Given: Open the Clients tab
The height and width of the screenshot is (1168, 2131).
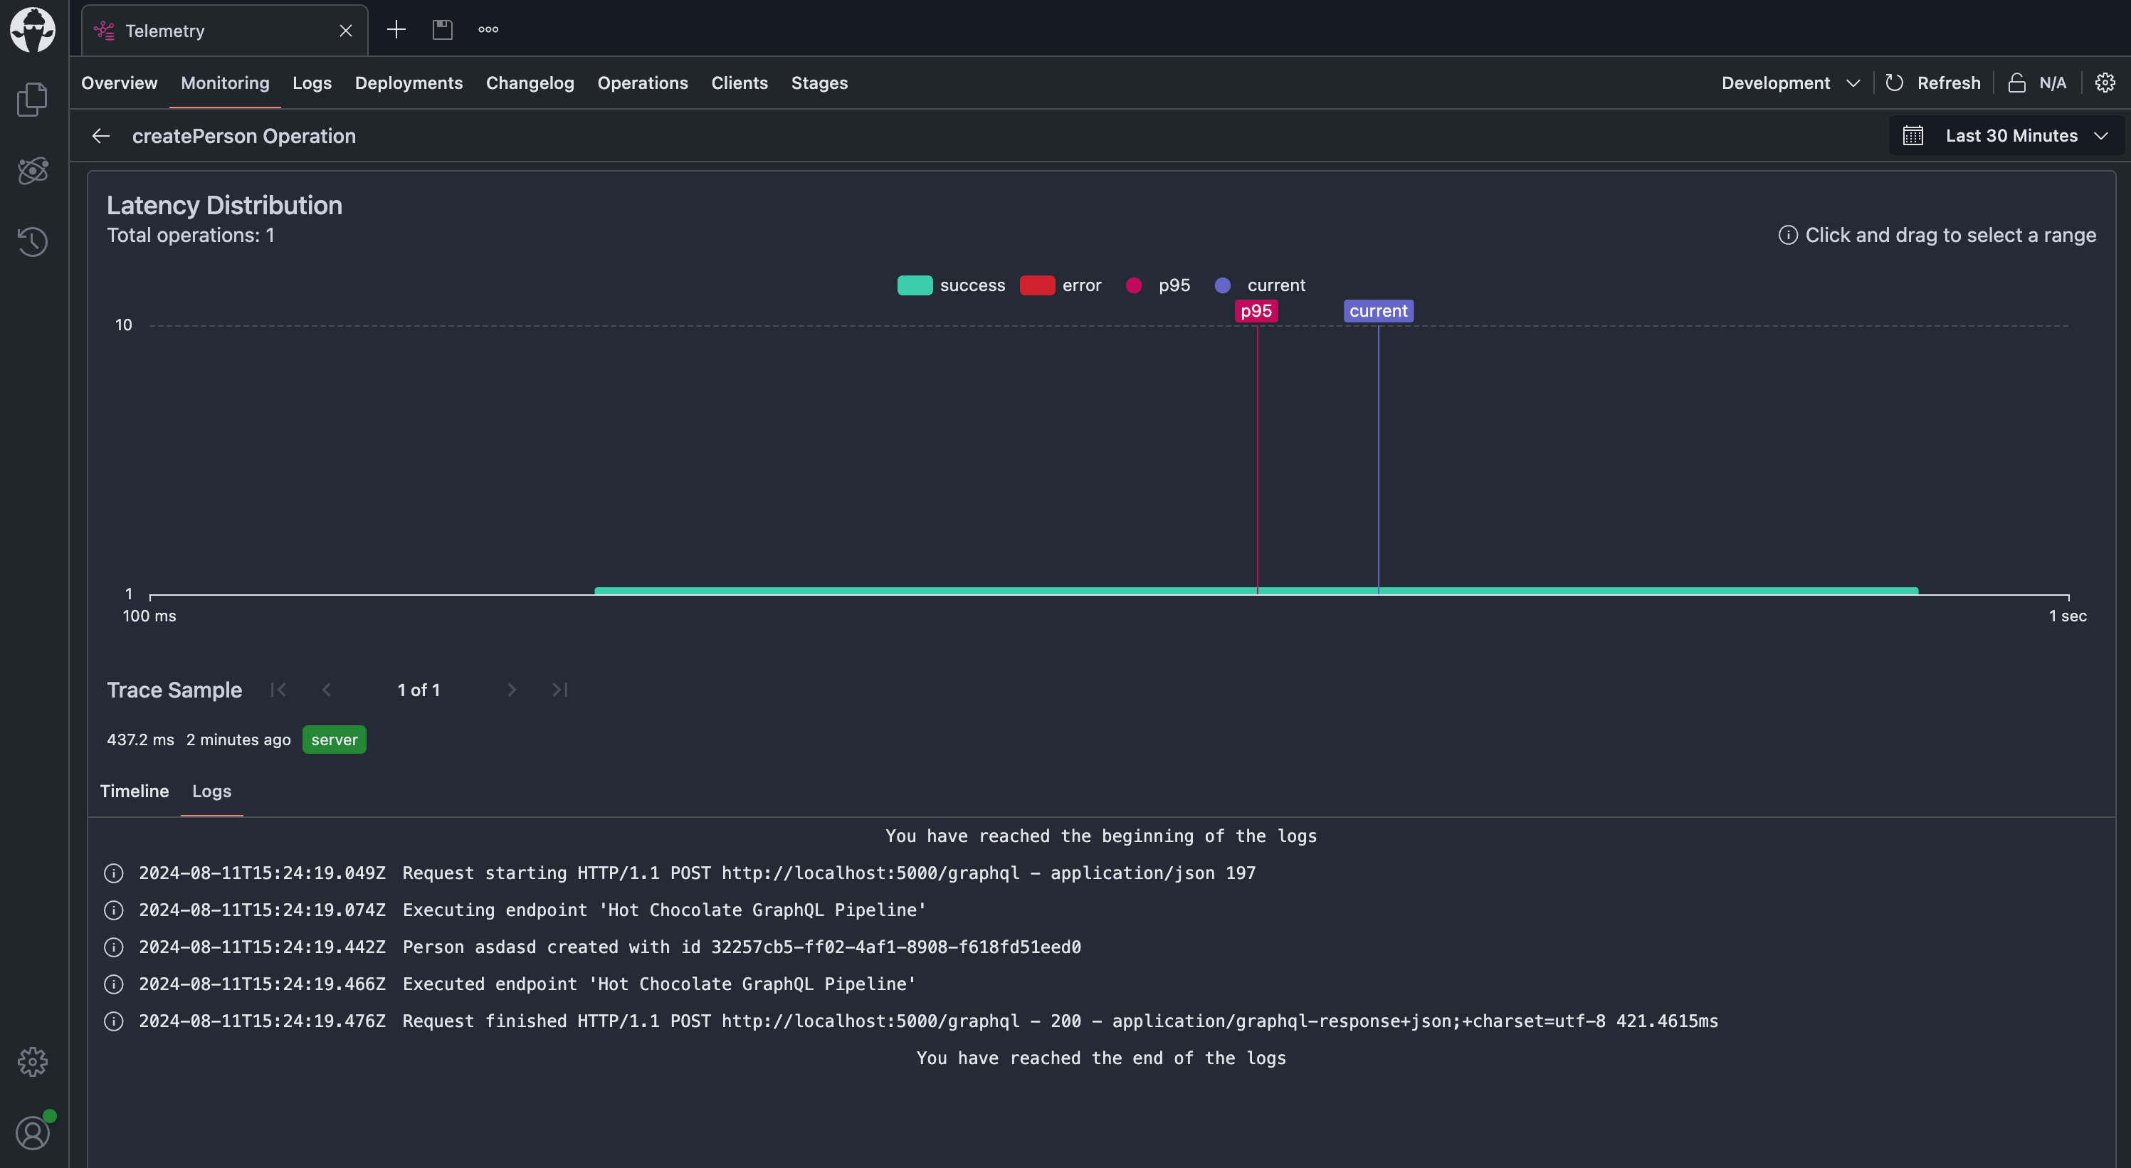Looking at the screenshot, I should pos(740,83).
